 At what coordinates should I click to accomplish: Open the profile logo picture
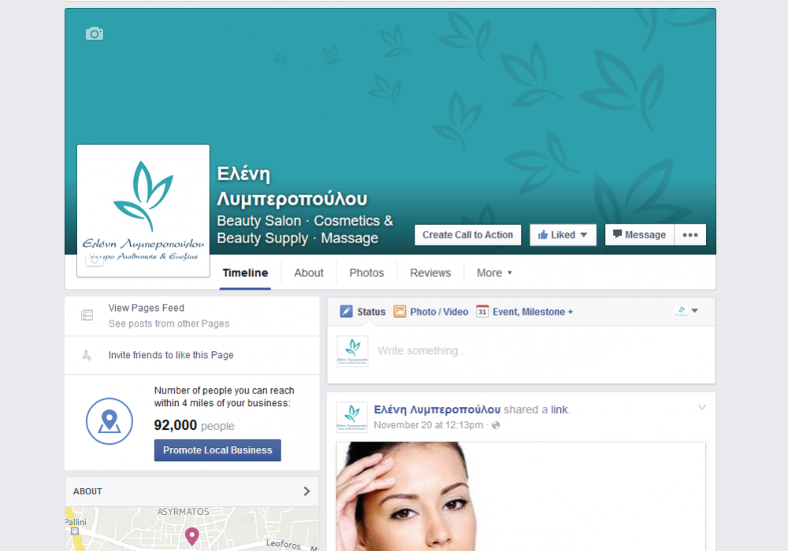point(143,211)
